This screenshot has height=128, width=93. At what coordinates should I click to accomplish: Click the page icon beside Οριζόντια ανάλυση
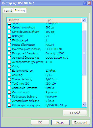10,27
